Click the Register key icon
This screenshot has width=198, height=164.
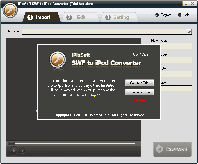(x=157, y=15)
